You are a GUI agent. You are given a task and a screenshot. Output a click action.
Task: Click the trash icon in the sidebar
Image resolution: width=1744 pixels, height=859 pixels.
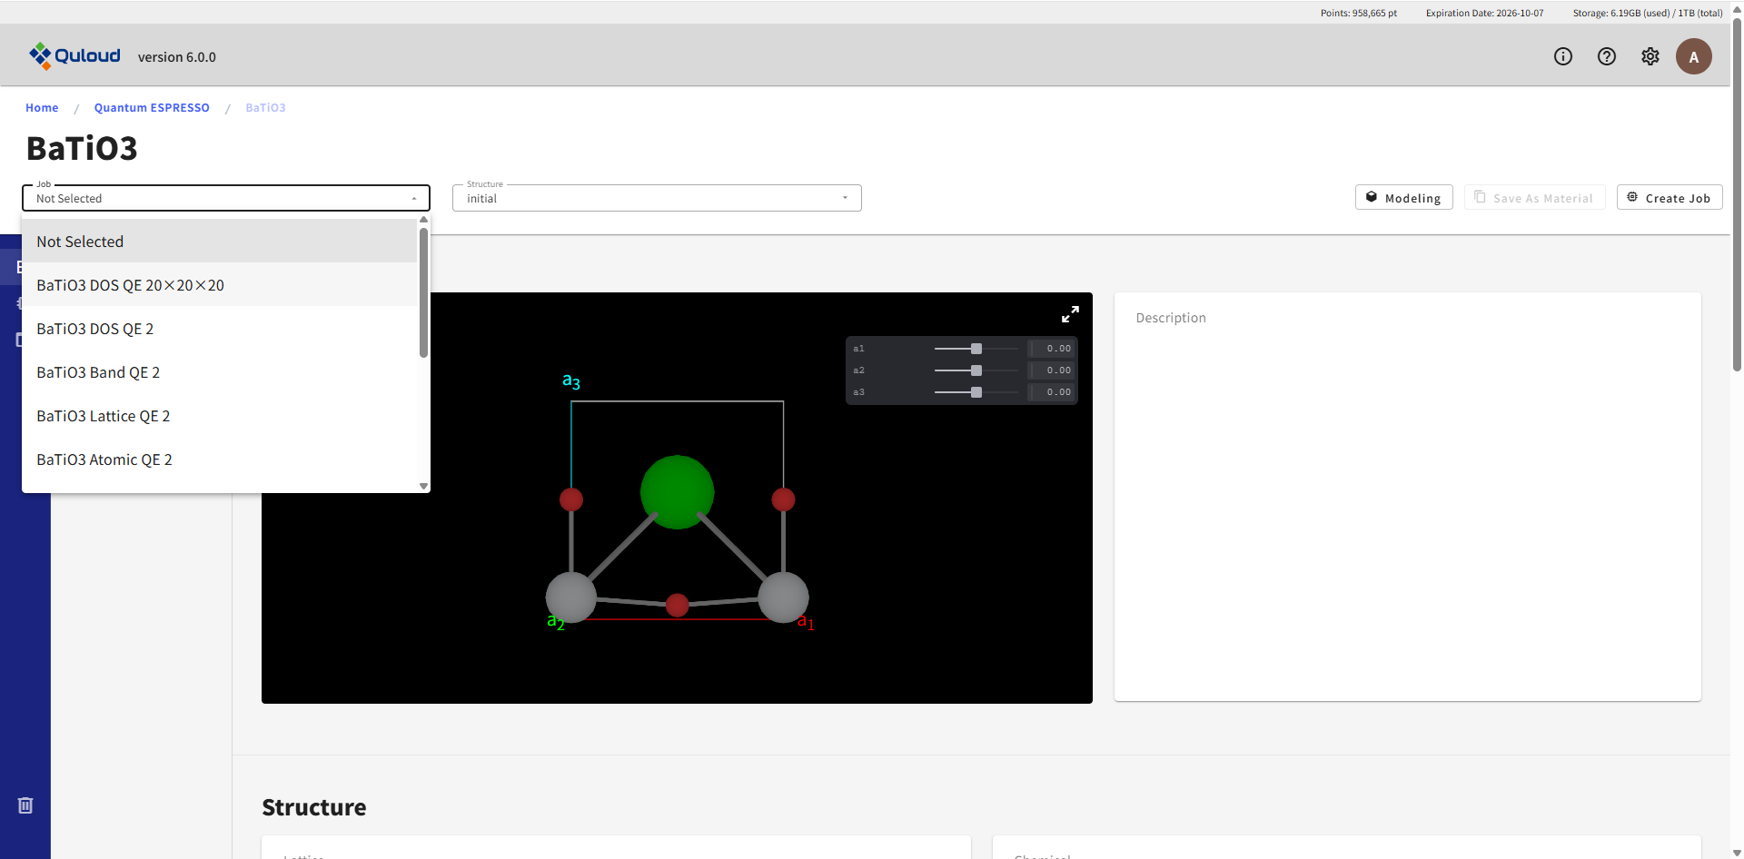25,805
